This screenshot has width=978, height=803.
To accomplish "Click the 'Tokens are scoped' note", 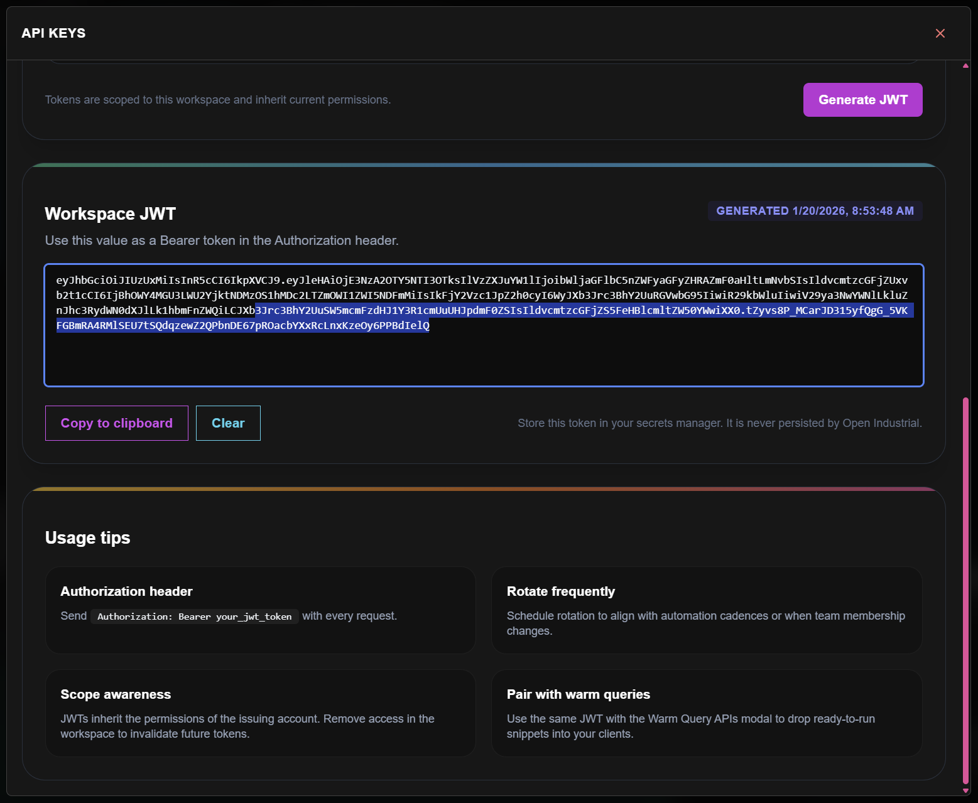I will tap(218, 100).
